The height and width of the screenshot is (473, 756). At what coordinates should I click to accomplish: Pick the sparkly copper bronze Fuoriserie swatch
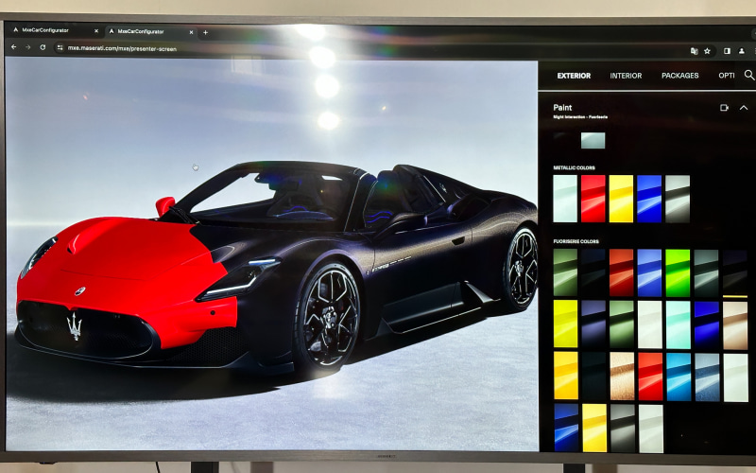tap(622, 376)
